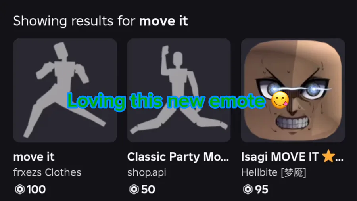Open creator frxezs Clothes
This screenshot has height=201, width=357.
point(47,172)
